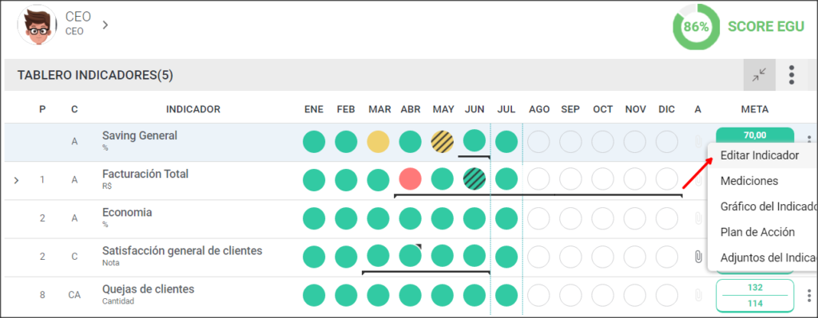The height and width of the screenshot is (318, 818).
Task: Click Economia March green circle
Action: (x=378, y=218)
